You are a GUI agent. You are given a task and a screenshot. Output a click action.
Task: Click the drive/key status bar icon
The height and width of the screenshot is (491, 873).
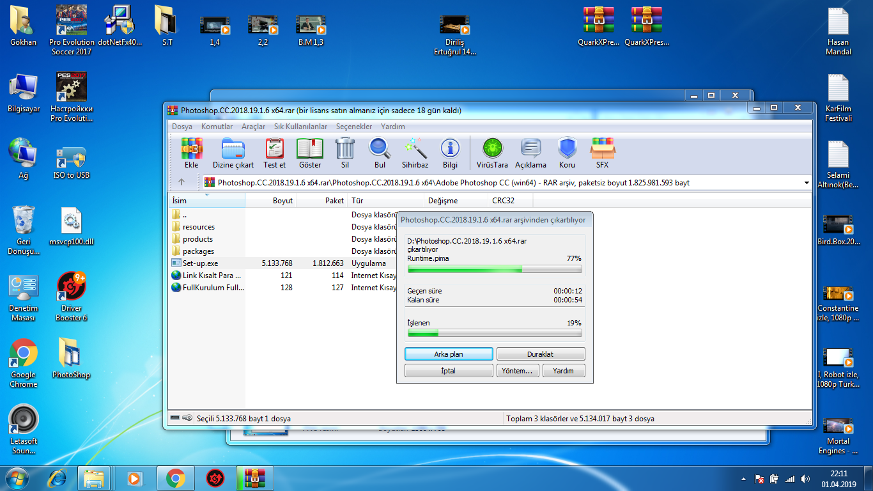point(182,418)
